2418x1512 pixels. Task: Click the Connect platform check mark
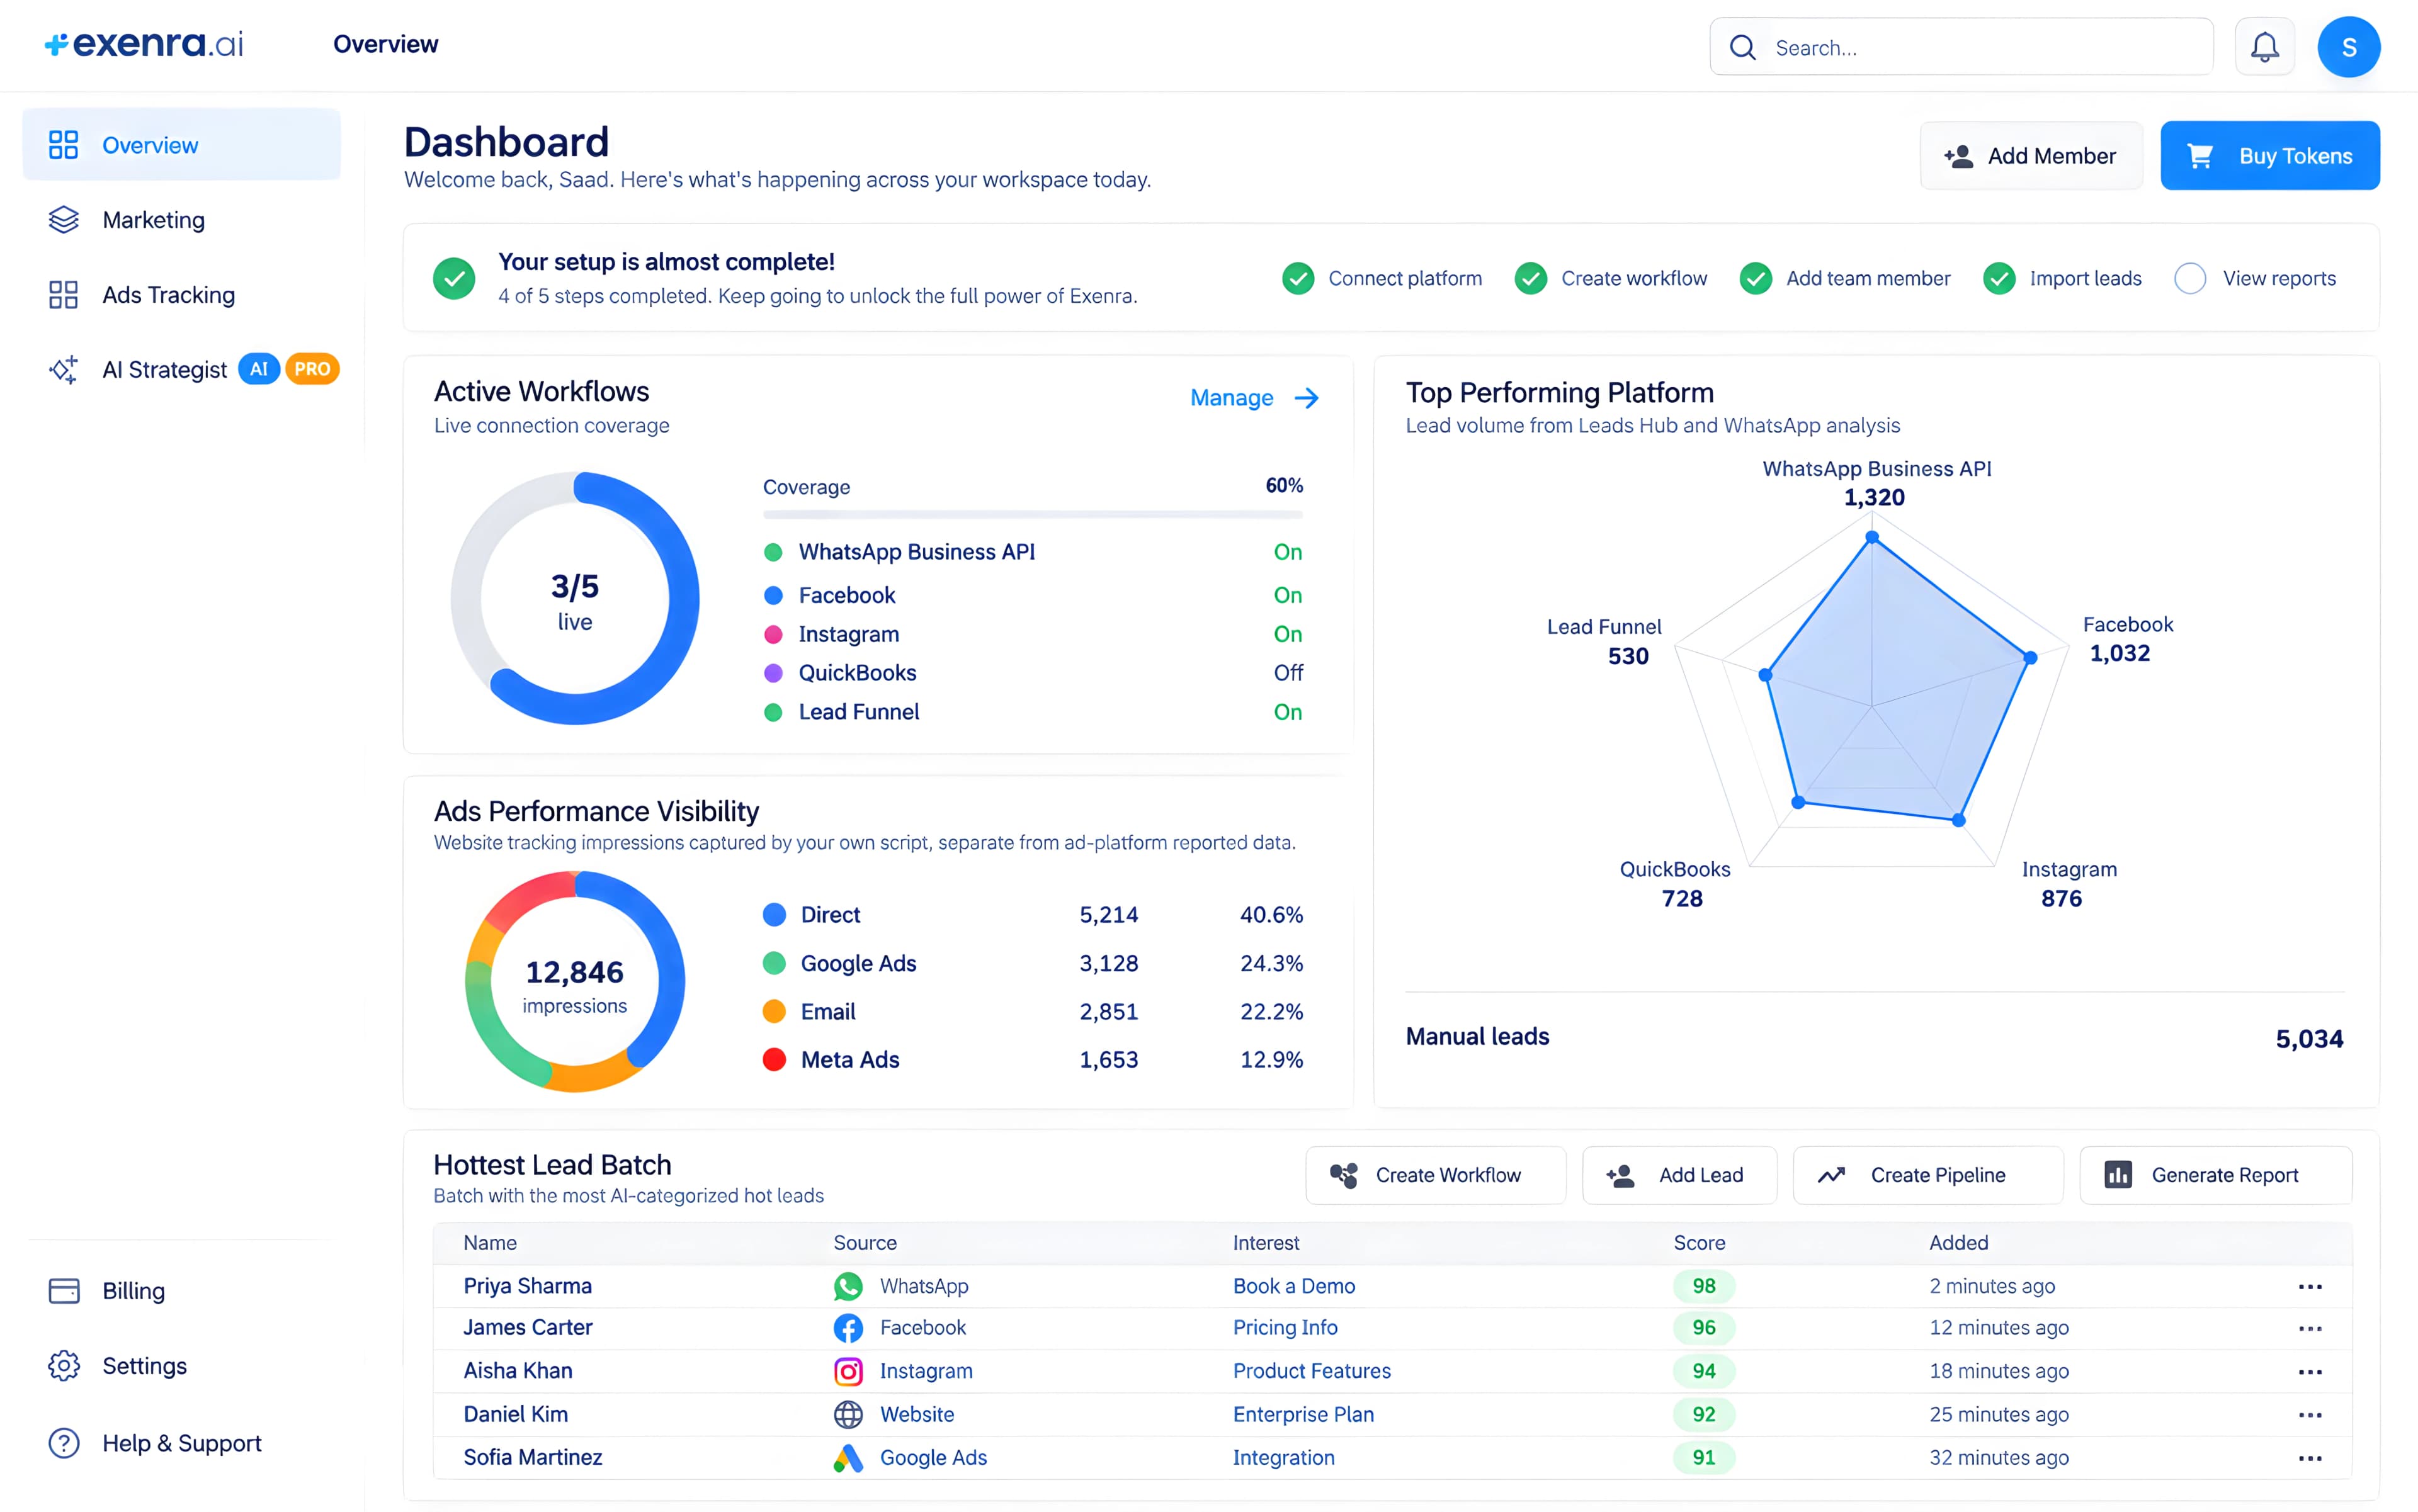[x=1298, y=278]
